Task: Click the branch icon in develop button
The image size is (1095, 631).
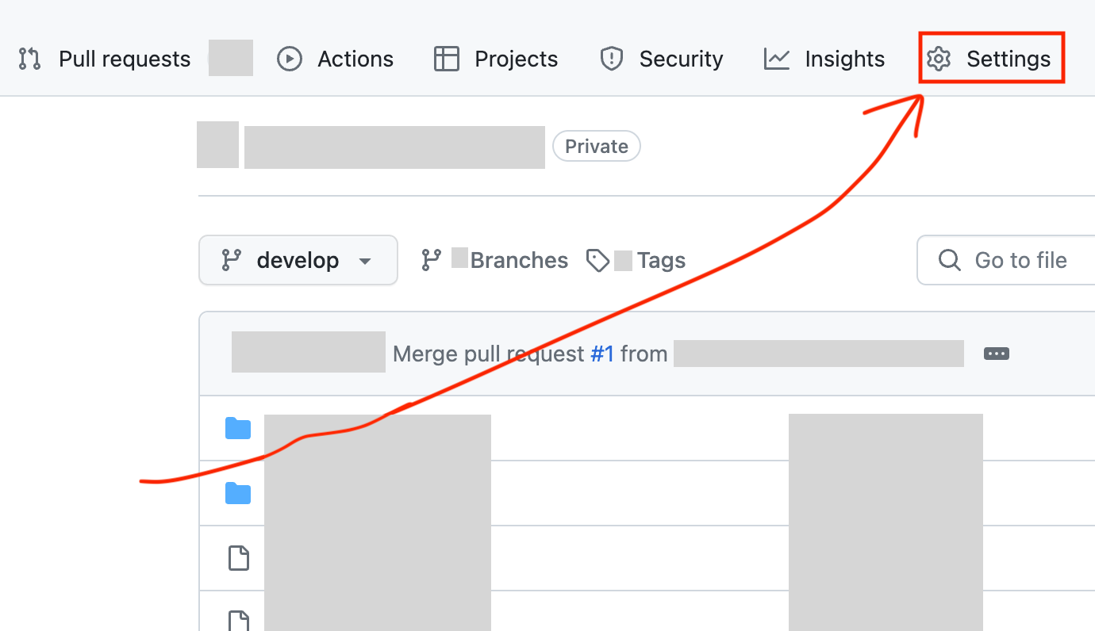Action: click(232, 260)
